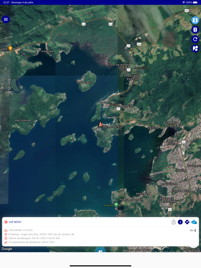
Task: Tap the 'Ilha da Caieira' map label
Action: click(x=85, y=83)
